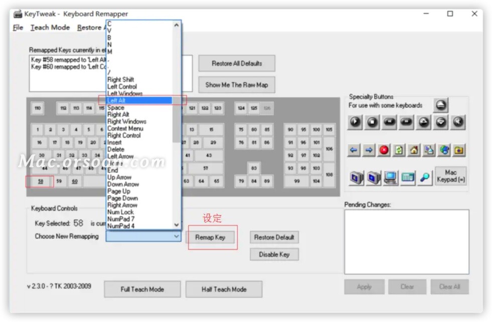Click the Play/Pause media button
This screenshot has height=322, width=492.
pyautogui.click(x=355, y=122)
